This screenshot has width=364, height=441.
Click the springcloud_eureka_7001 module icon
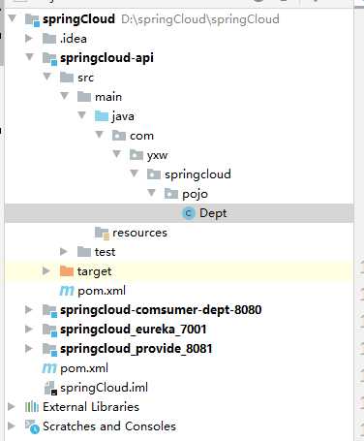pos(50,330)
